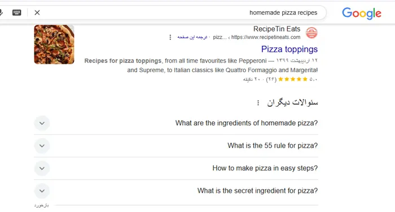This screenshot has height=212, width=395.
Task: Select question What is the 55 rule for pizza?
Action: pyautogui.click(x=273, y=145)
